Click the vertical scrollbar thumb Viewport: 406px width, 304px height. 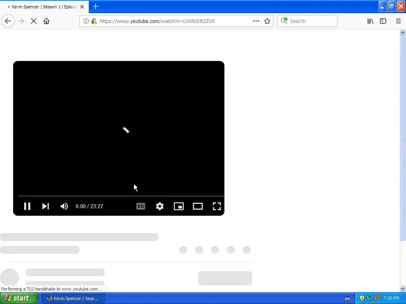pos(402,138)
